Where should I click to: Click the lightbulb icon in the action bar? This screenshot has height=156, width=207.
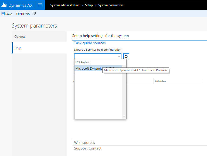click(35, 14)
